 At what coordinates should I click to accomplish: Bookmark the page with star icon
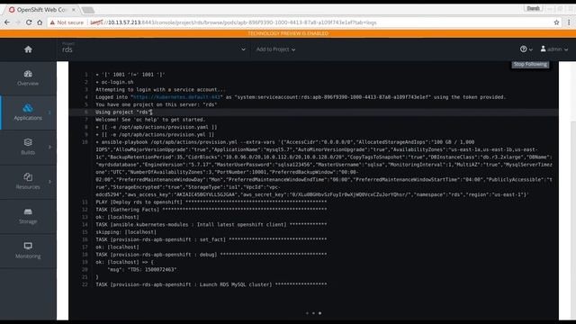556,22
